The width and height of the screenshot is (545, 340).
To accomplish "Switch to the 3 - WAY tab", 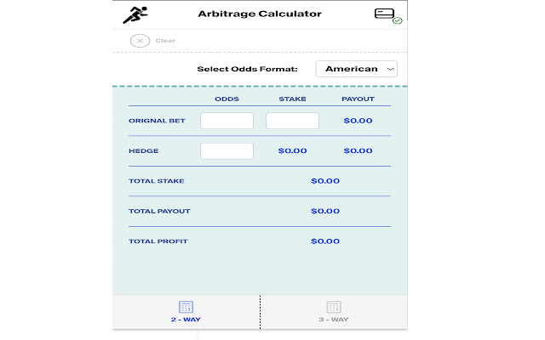I will click(334, 320).
